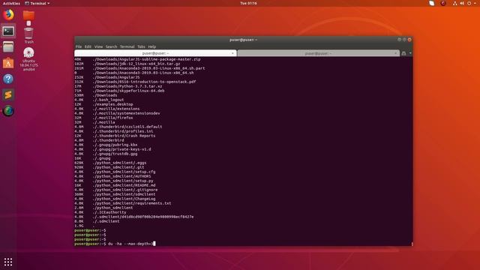The image size is (480, 270).
Task: Launch Sublime Text from the dock
Action: tap(8, 95)
